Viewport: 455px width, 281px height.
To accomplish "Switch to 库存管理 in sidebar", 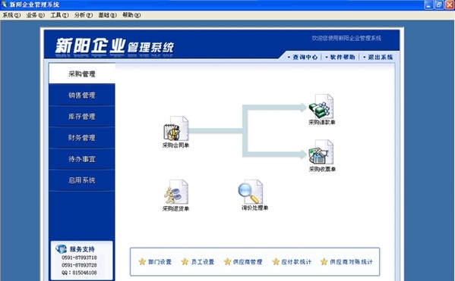I will pos(82,117).
